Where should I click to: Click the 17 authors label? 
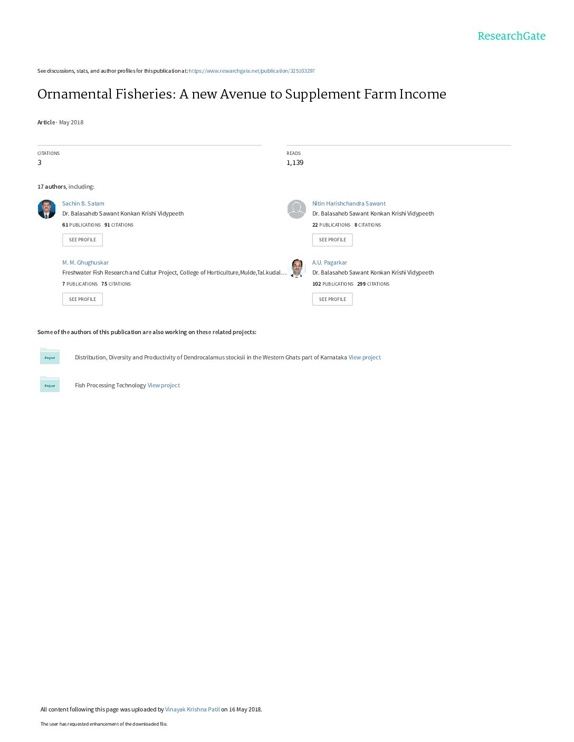click(x=52, y=187)
